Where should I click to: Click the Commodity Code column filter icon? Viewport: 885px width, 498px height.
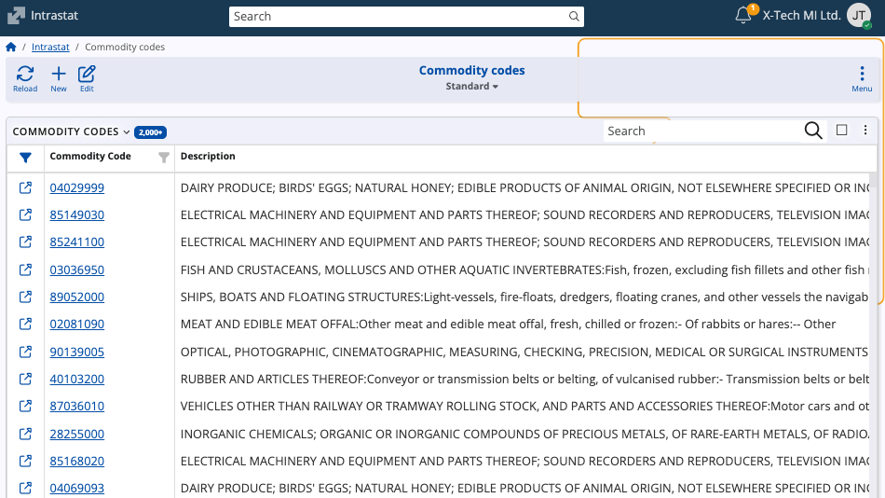(164, 158)
